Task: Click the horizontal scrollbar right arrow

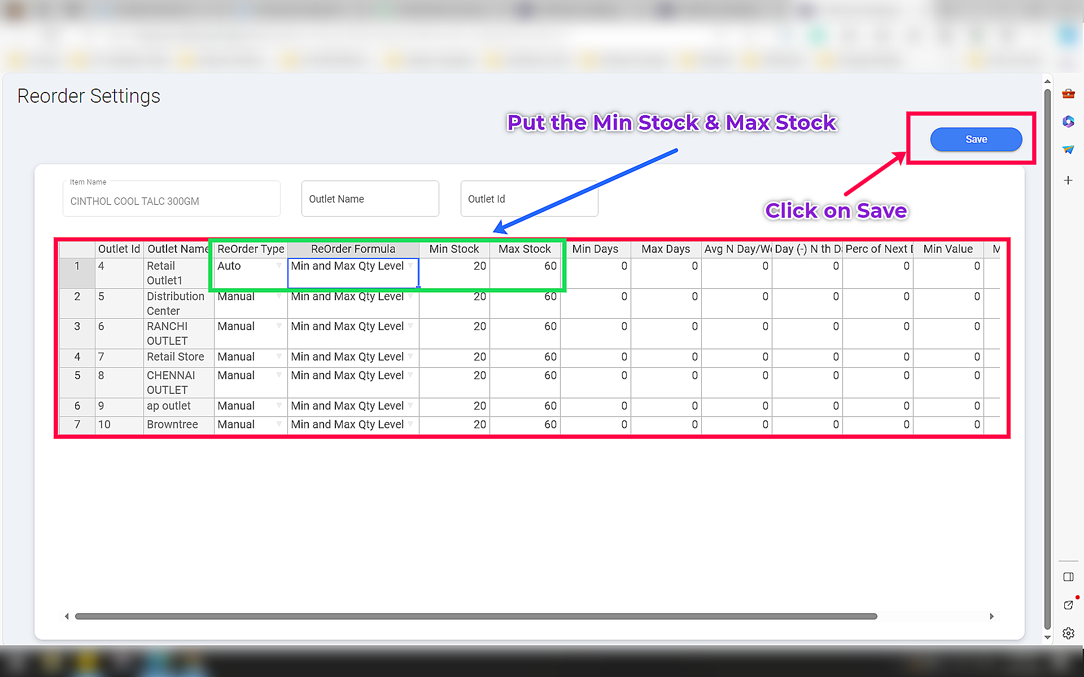Action: pos(991,616)
